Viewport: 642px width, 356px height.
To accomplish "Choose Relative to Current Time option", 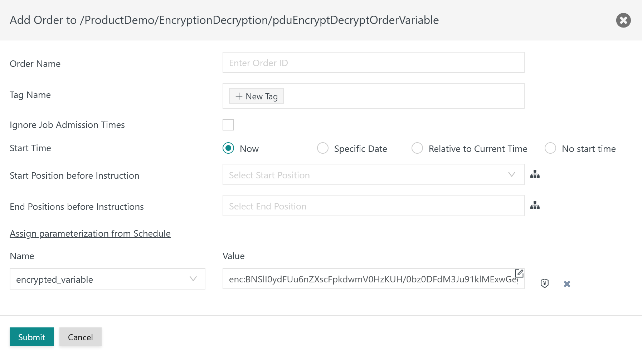I will click(417, 148).
